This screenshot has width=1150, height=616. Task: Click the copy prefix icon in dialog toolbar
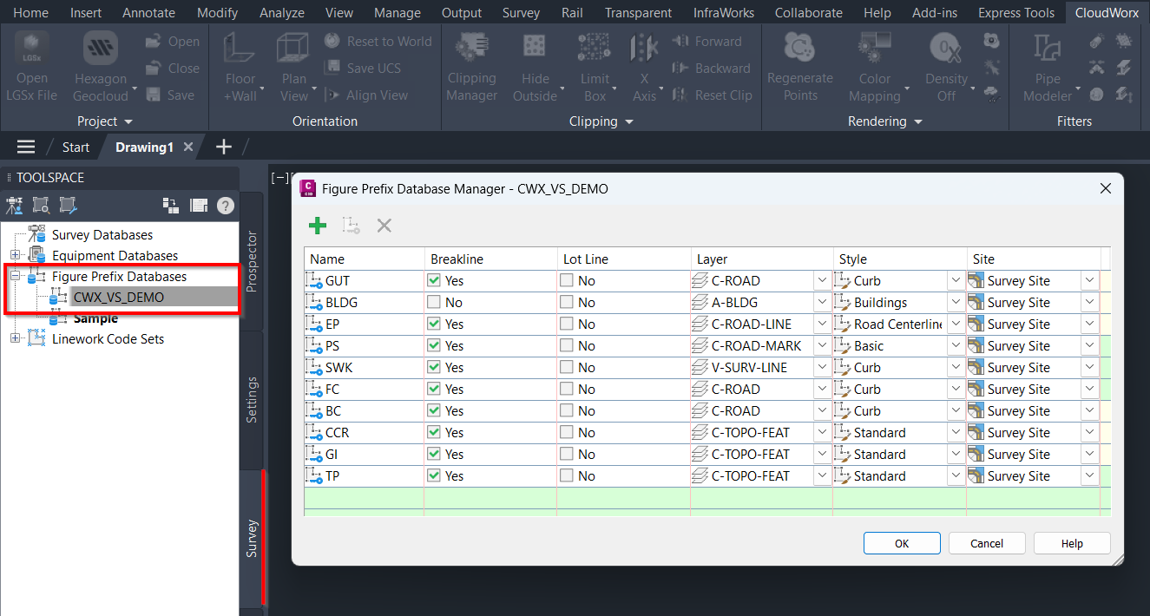pos(351,226)
